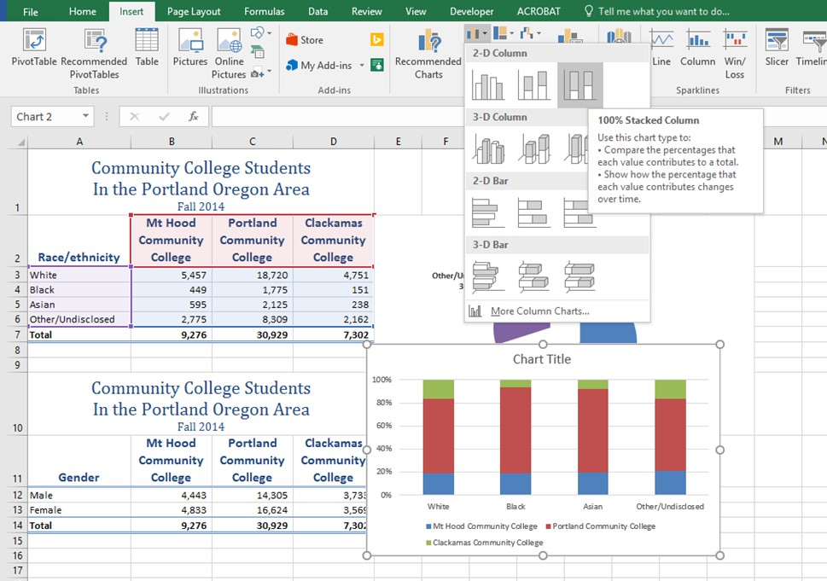Click the Chart Title text in the chart
The height and width of the screenshot is (581, 827).
(x=542, y=359)
